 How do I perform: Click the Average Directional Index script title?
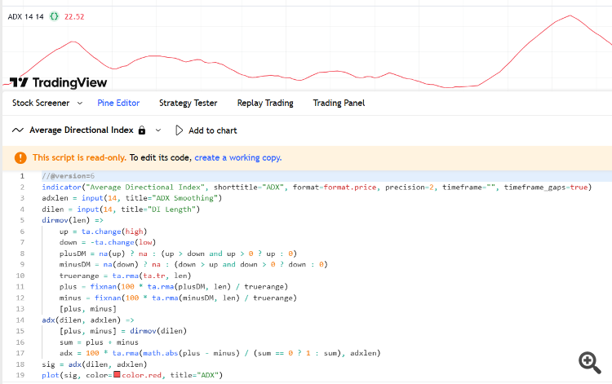tap(81, 130)
